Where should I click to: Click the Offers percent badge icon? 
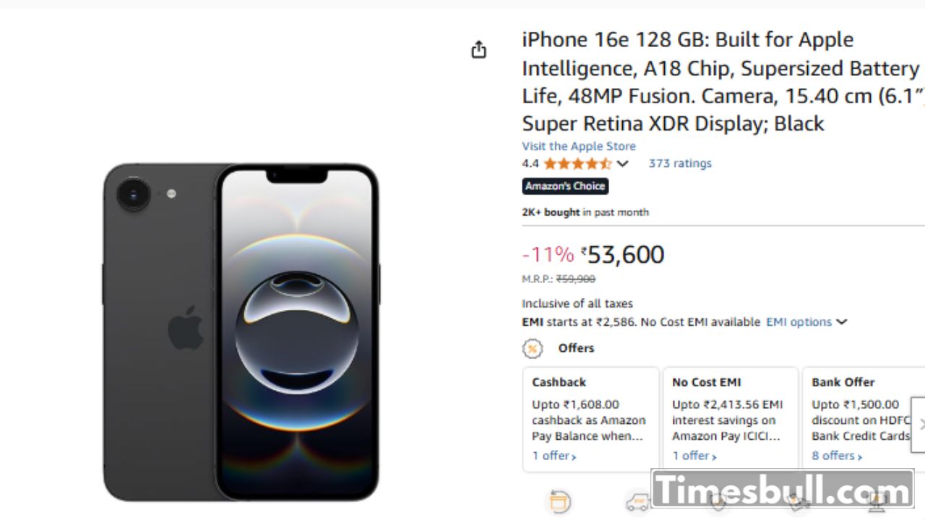pyautogui.click(x=533, y=349)
